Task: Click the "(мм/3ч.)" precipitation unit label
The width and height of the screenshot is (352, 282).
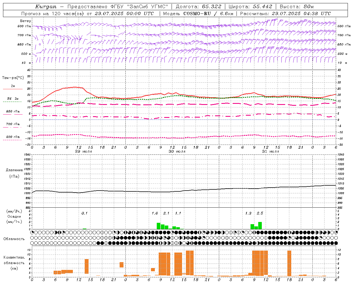Action: point(14,211)
